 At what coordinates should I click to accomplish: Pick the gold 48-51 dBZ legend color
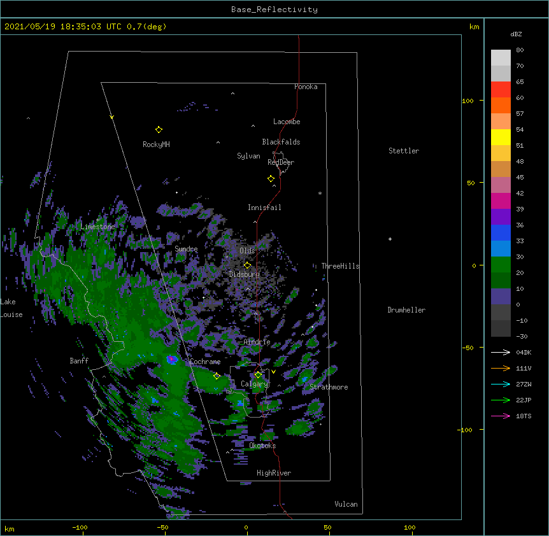[x=501, y=153]
